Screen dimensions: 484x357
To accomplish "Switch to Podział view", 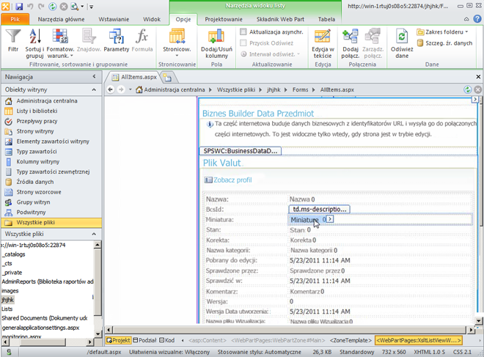I will tap(144, 340).
